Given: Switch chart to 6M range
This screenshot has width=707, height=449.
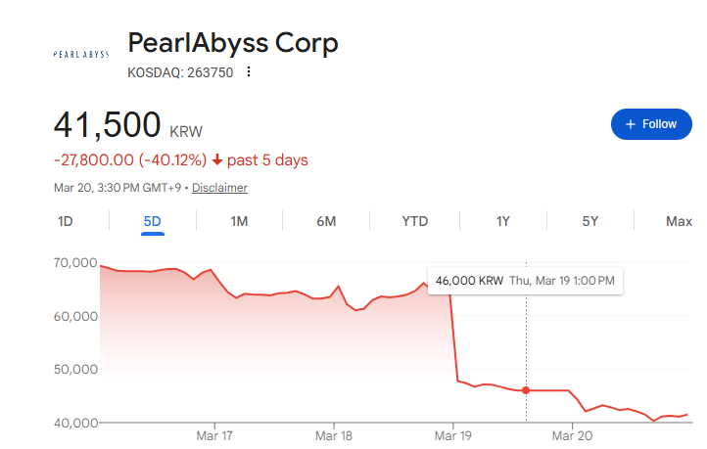Looking at the screenshot, I should [x=326, y=221].
